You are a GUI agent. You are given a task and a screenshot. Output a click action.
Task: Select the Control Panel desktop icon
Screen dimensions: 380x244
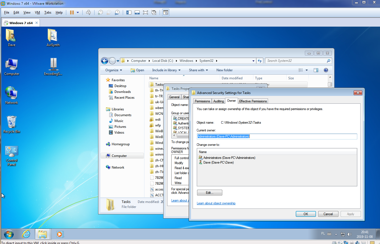pyautogui.click(x=12, y=156)
